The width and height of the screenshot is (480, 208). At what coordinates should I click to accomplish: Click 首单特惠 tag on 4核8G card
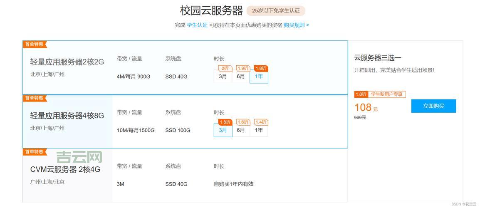(x=35, y=98)
